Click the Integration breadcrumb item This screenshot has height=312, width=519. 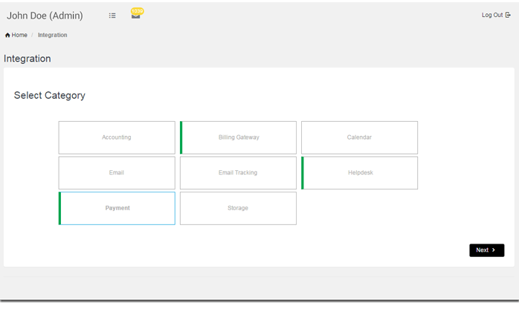tap(53, 35)
